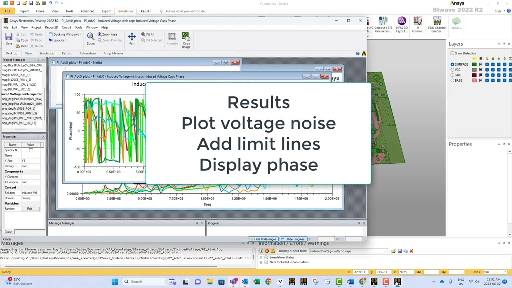512x288 pixels.
Task: Select the SURFACE layer radio button
Action: pyautogui.click(x=452, y=64)
